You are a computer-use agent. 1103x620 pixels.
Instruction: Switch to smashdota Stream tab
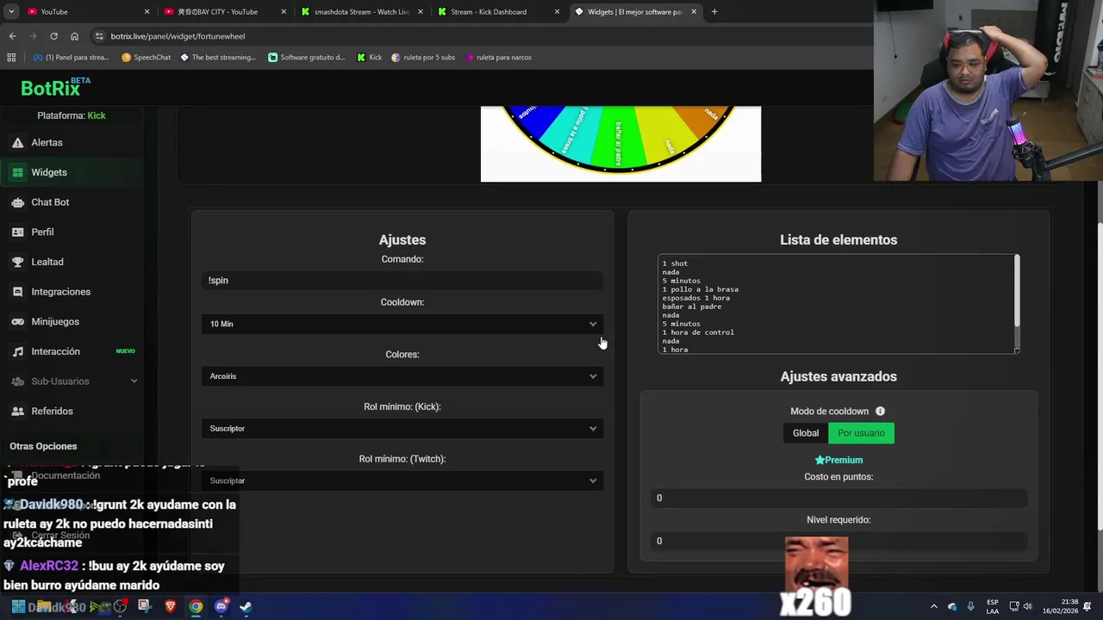(x=360, y=12)
